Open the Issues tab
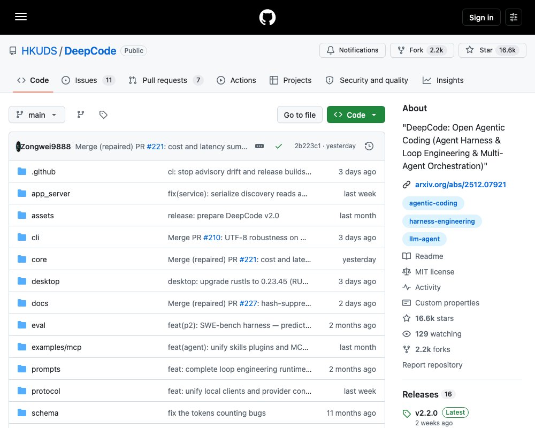The image size is (535, 428). coord(88,80)
